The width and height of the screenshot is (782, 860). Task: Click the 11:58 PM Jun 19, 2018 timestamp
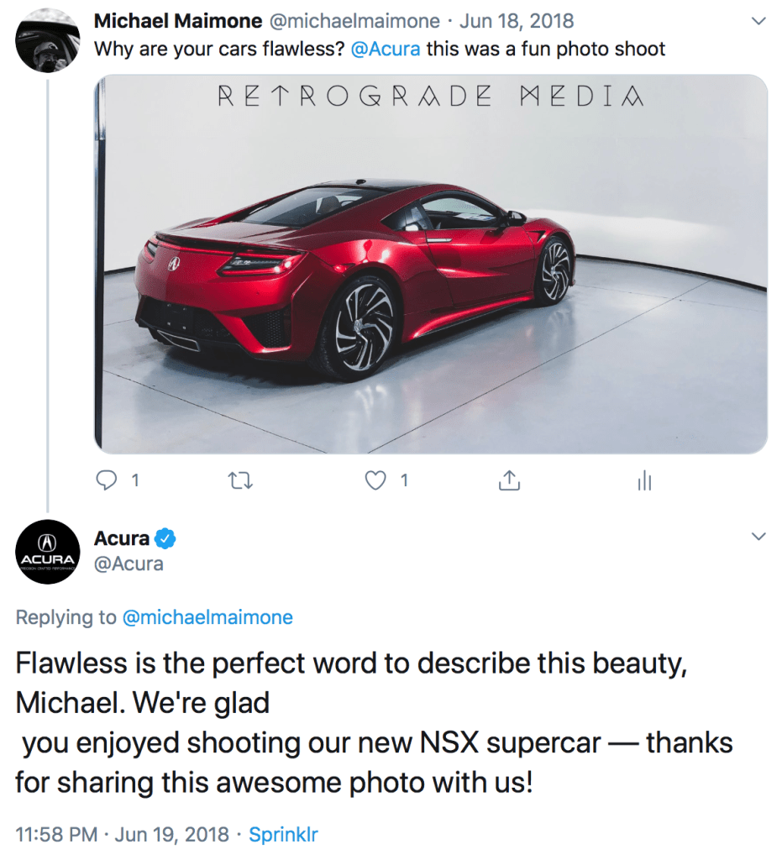(x=122, y=834)
